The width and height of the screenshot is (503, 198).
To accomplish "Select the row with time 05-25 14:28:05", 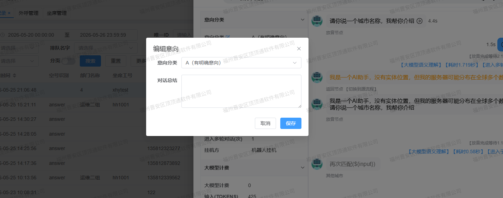I will click(97, 134).
